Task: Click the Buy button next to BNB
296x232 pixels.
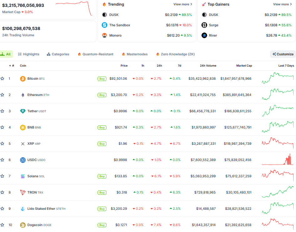Action: 102,127
